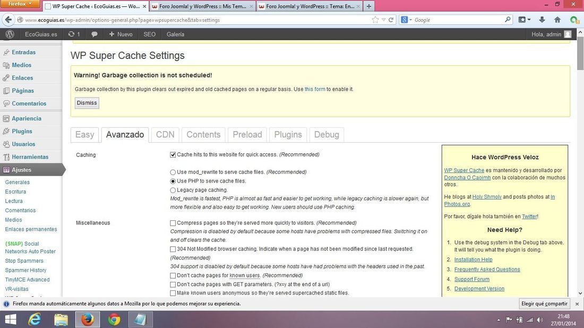Follow 'this form' link in warning
584x328 pixels.
(x=315, y=89)
